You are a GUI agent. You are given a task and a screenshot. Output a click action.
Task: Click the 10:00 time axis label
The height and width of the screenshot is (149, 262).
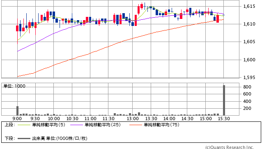54,119
